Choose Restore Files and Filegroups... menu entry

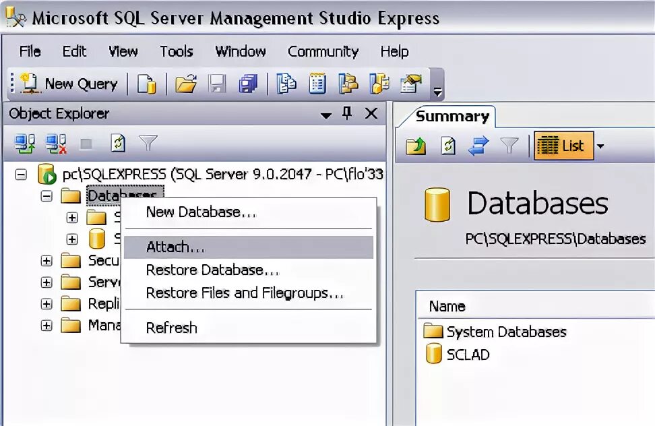249,293
